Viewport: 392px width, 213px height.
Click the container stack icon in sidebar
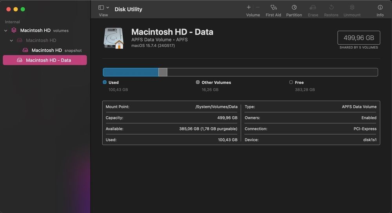[x=14, y=30]
